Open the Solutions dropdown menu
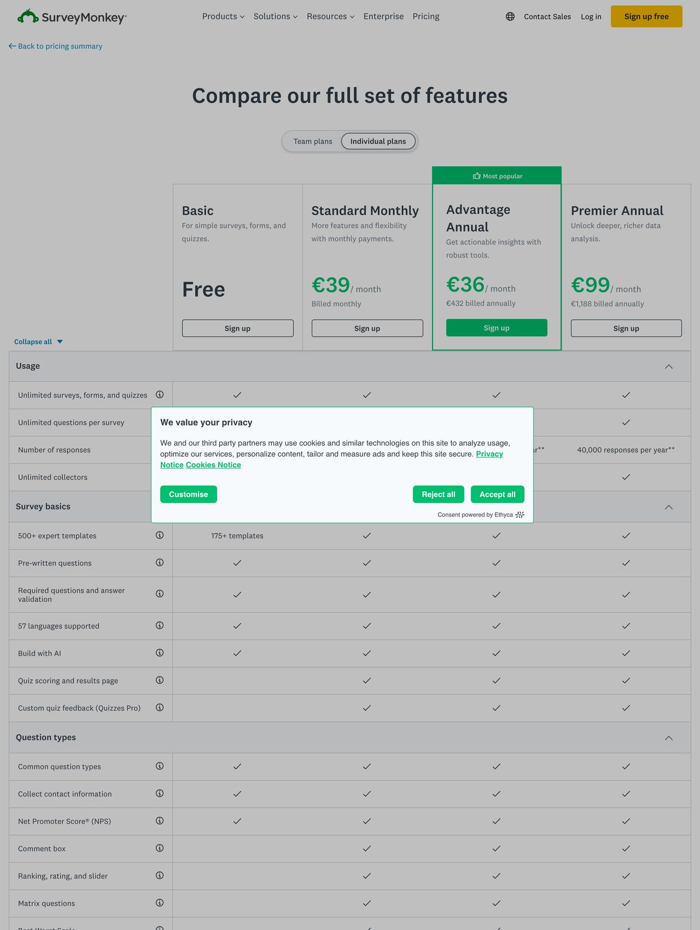700x930 pixels. click(276, 16)
